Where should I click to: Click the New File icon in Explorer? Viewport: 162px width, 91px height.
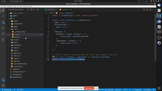28,10
